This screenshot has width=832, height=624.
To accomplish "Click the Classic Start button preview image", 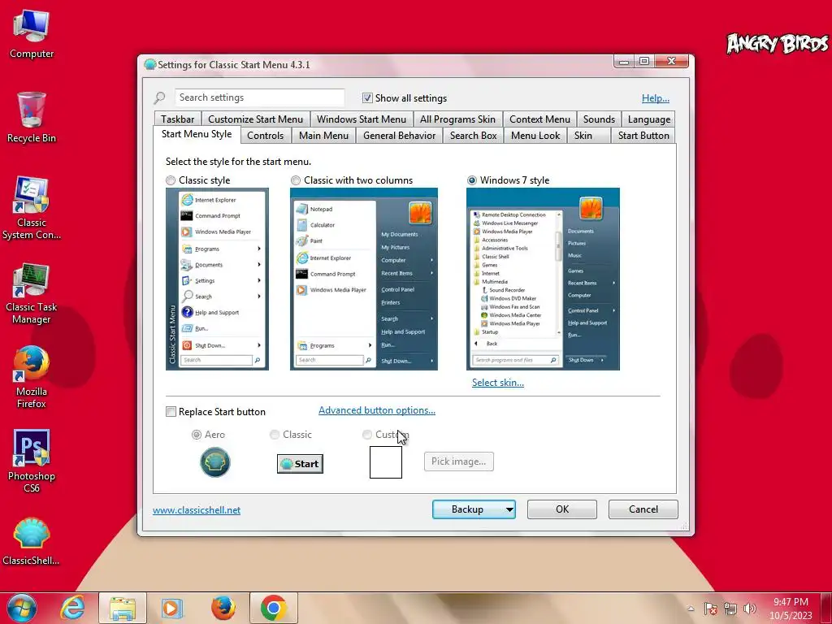I will coord(300,464).
